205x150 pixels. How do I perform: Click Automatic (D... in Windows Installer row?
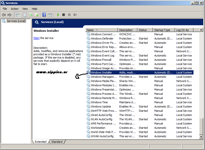[x=163, y=72]
